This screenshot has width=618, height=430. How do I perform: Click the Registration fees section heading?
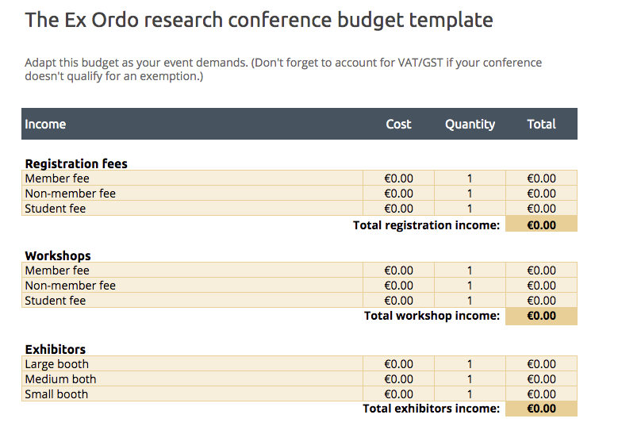click(76, 163)
